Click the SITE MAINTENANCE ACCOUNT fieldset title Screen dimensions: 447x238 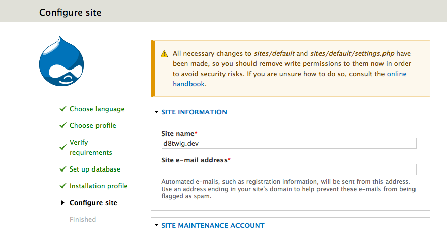click(x=213, y=225)
